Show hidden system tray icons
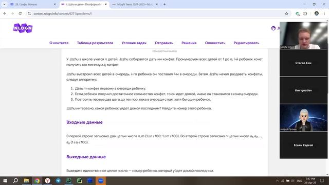 click(278, 181)
